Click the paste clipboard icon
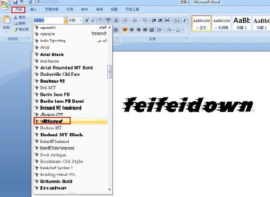270x197 pixels. pyautogui.click(x=7, y=20)
